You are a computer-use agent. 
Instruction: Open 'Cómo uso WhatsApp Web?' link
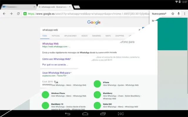coord(56,59)
